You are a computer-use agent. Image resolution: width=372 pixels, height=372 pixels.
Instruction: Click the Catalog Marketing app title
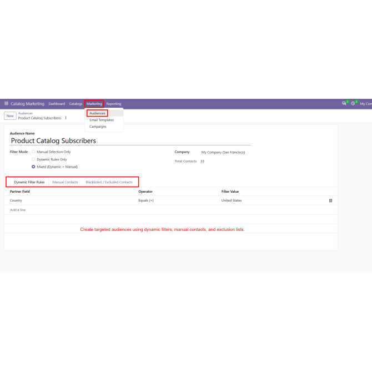coord(28,104)
